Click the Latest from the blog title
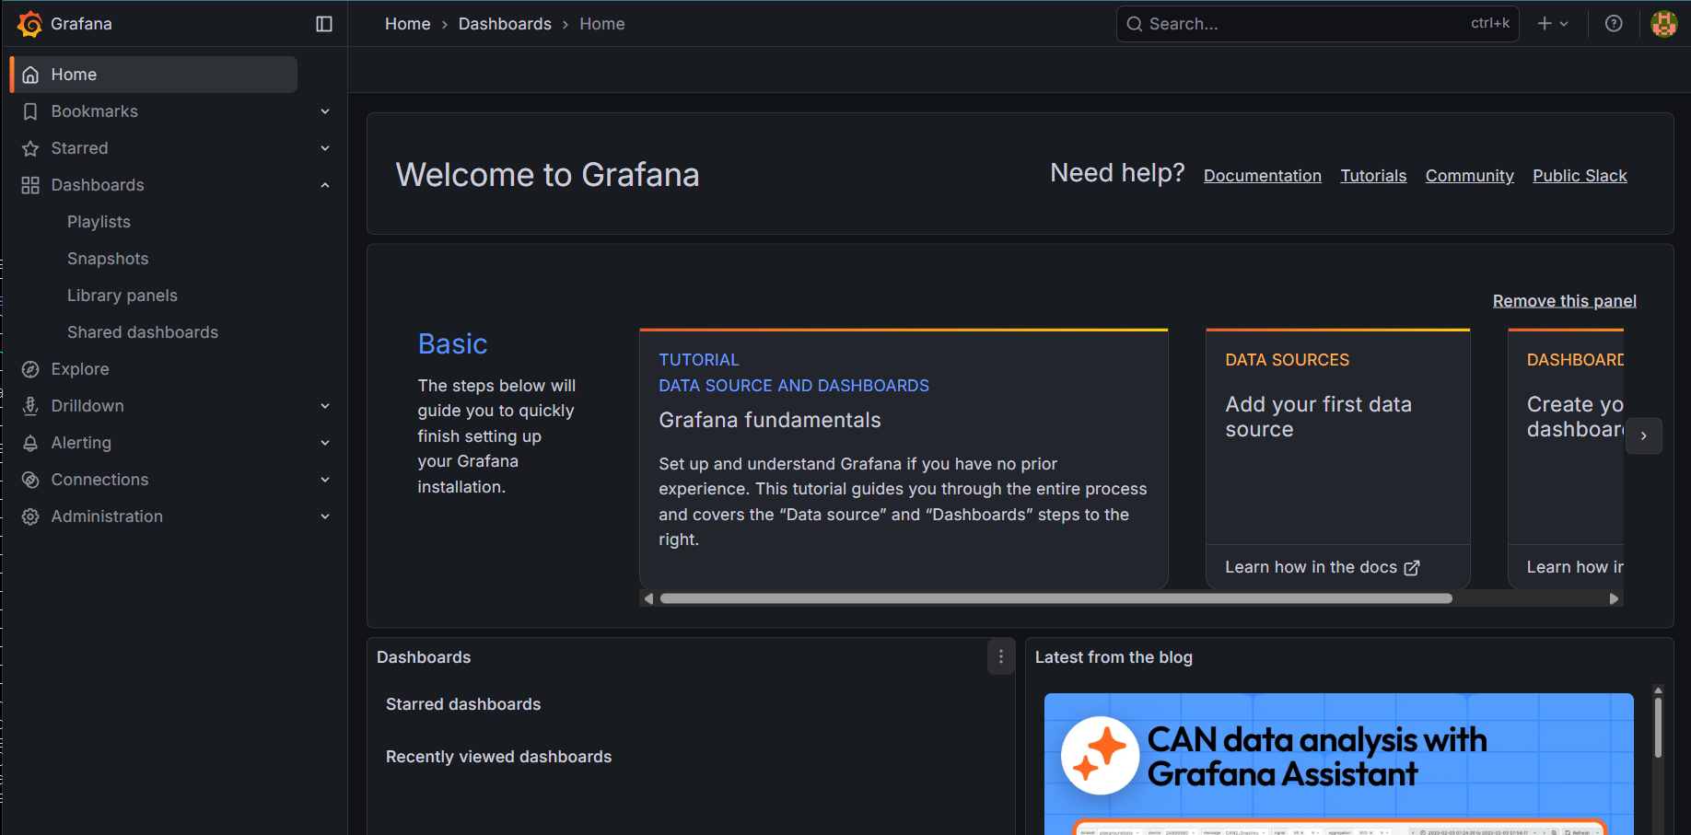Viewport: 1691px width, 835px height. coord(1114,657)
